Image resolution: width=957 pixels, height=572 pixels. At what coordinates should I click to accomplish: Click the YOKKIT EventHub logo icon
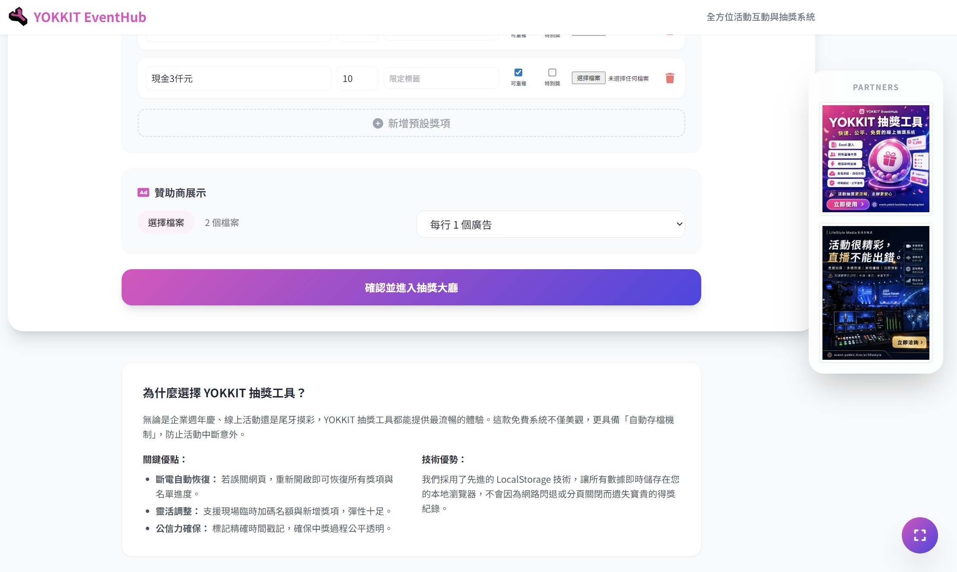[18, 17]
